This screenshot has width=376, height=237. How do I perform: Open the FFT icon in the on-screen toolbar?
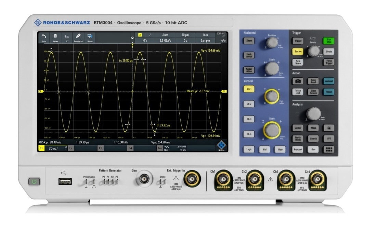[x=67, y=37]
